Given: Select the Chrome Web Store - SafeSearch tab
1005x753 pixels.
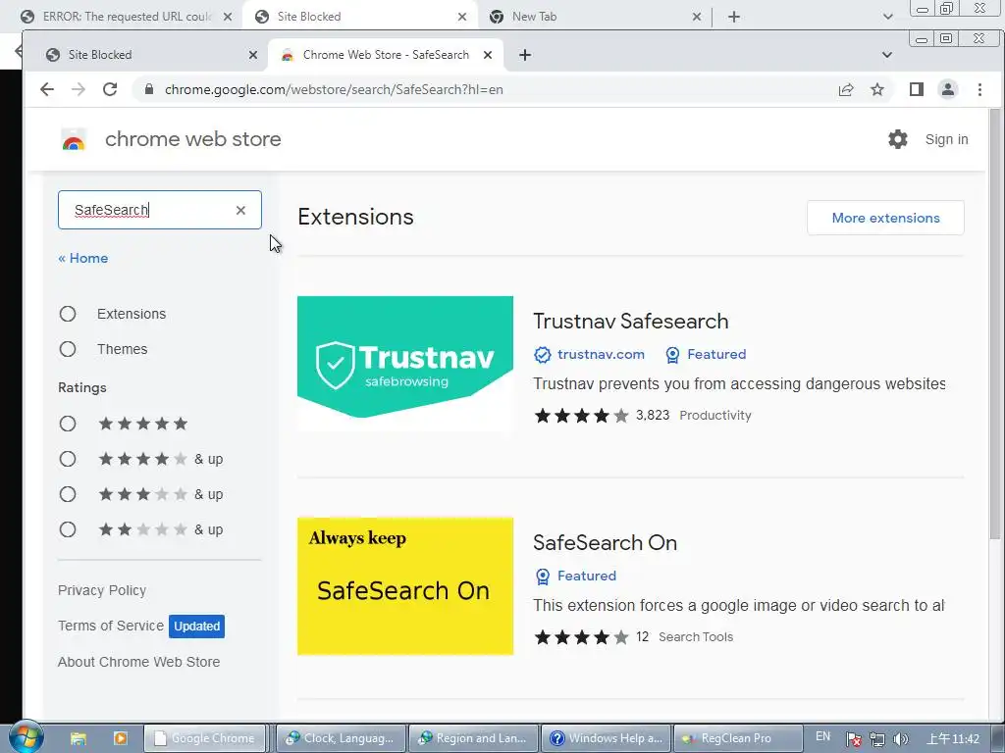Looking at the screenshot, I should (386, 55).
